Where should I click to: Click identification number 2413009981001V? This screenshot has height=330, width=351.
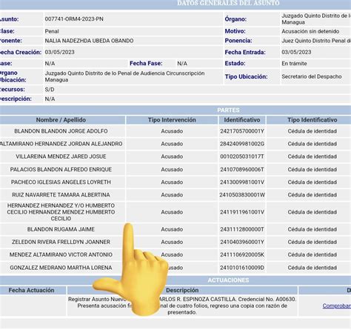242,182
